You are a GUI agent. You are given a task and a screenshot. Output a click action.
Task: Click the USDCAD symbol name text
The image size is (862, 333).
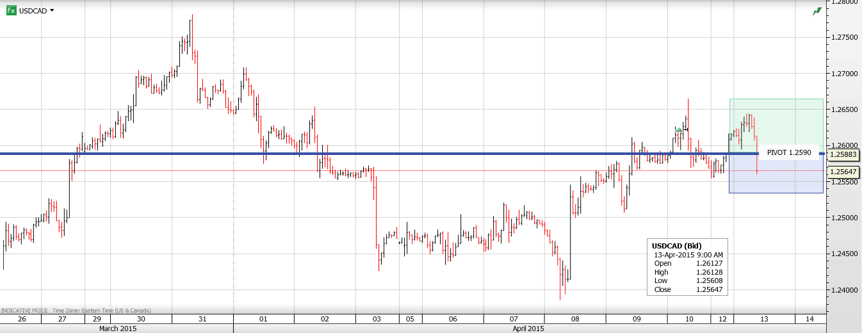(x=33, y=11)
